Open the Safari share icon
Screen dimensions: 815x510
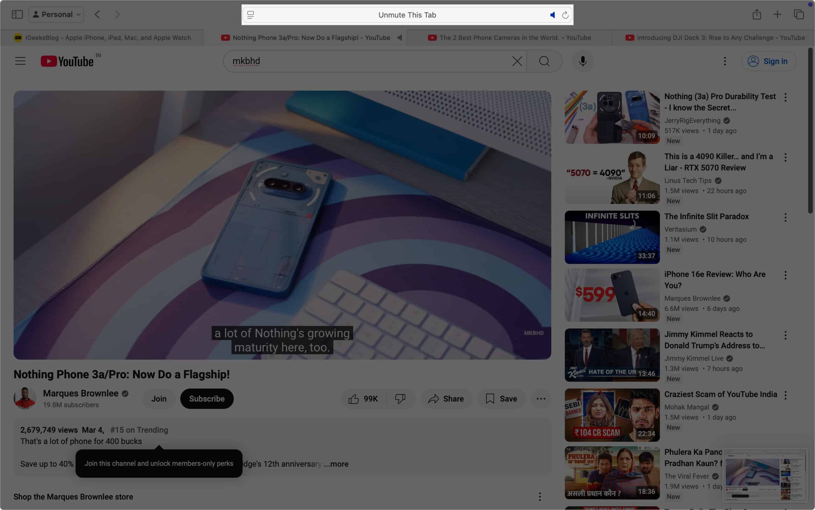click(x=757, y=14)
